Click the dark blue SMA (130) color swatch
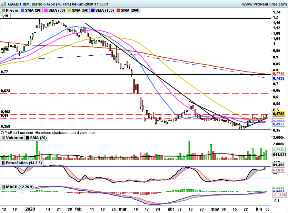 (92, 10)
